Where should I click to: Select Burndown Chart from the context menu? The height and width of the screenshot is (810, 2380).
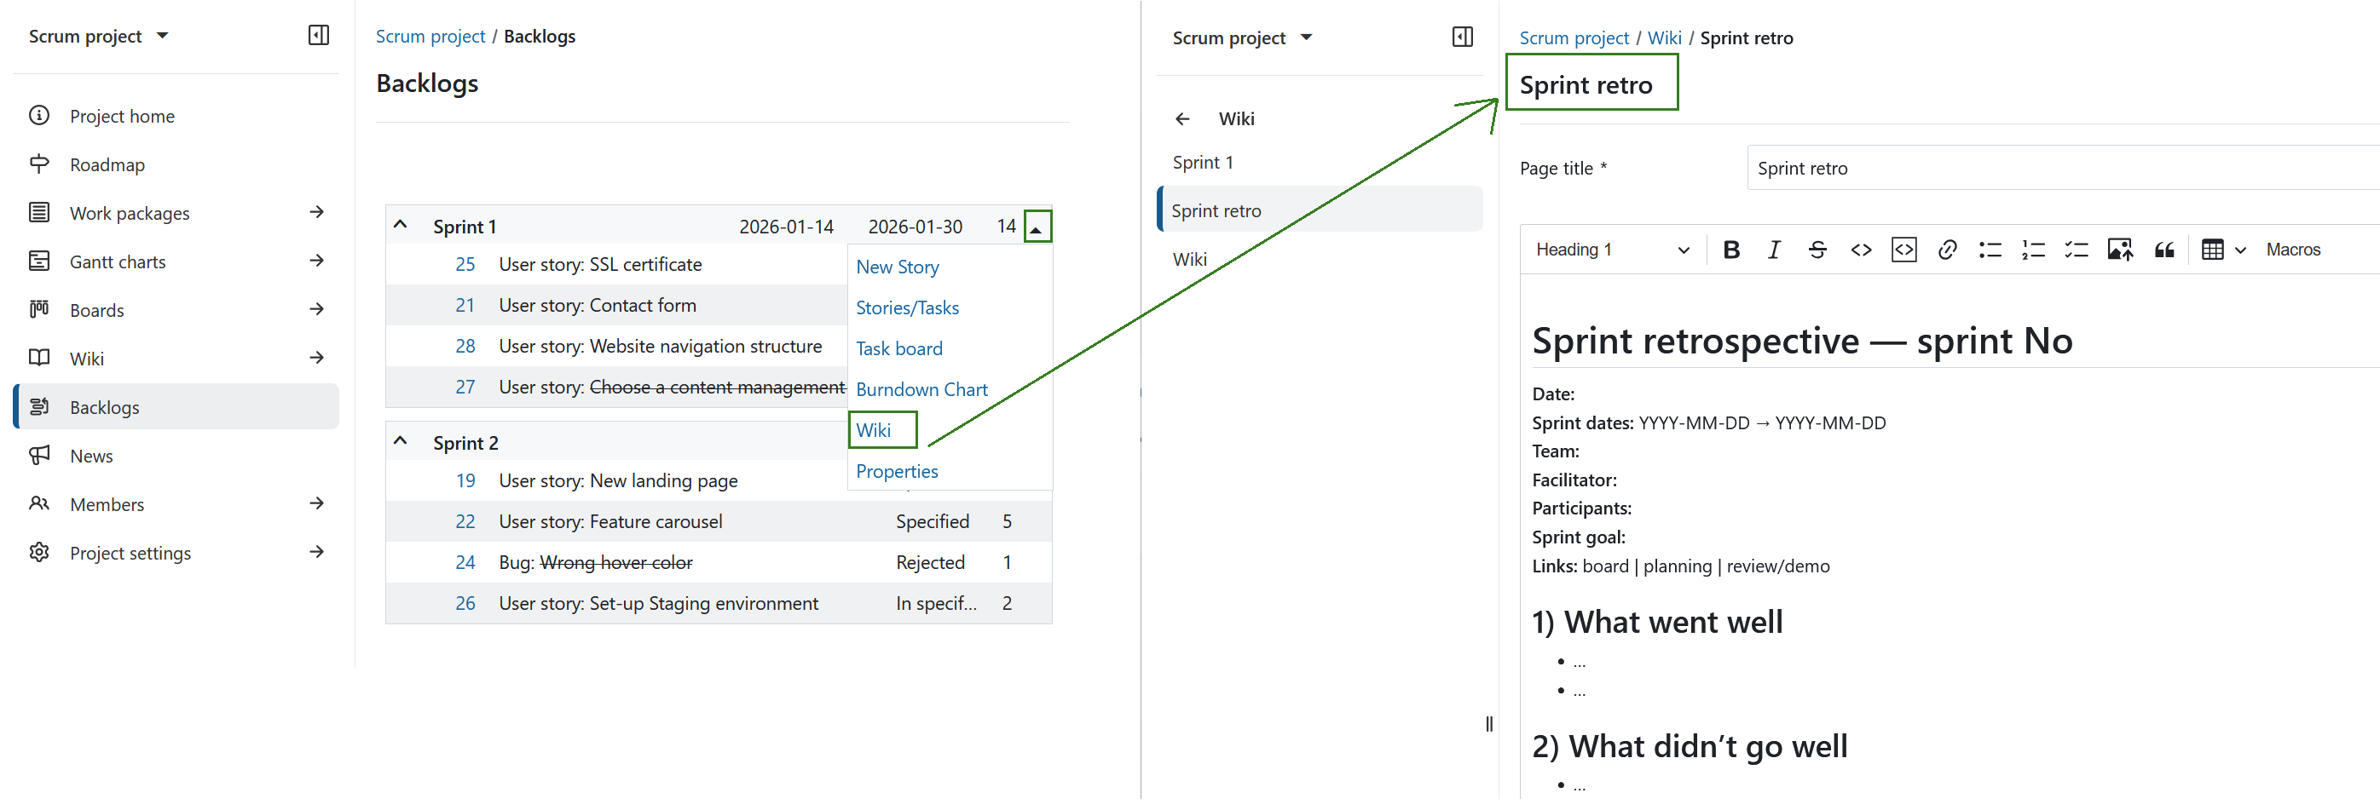point(921,389)
